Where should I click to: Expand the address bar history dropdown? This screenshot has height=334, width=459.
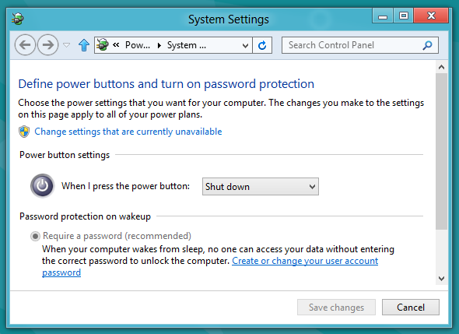point(245,45)
